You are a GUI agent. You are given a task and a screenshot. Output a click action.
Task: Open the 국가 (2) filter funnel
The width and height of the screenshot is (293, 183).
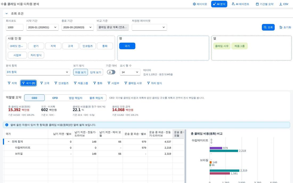tap(29, 83)
